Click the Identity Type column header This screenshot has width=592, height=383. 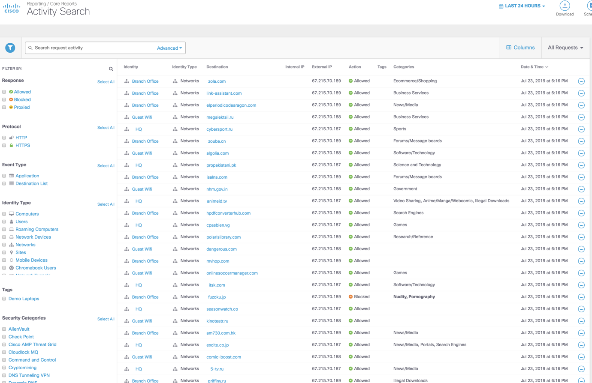click(184, 67)
